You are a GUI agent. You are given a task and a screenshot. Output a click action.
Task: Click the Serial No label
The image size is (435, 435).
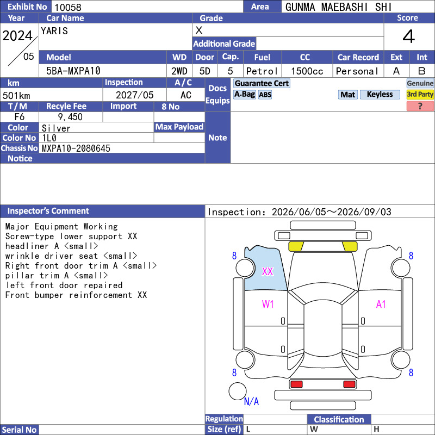coord(19,430)
